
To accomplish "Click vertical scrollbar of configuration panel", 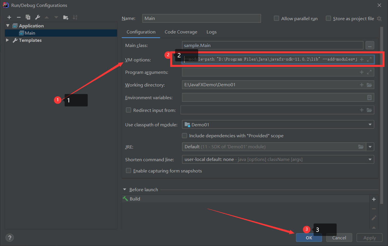I will pyautogui.click(x=382, y=115).
